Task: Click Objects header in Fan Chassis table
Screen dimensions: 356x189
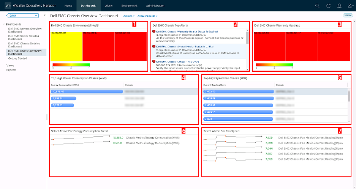Action: click(280, 85)
